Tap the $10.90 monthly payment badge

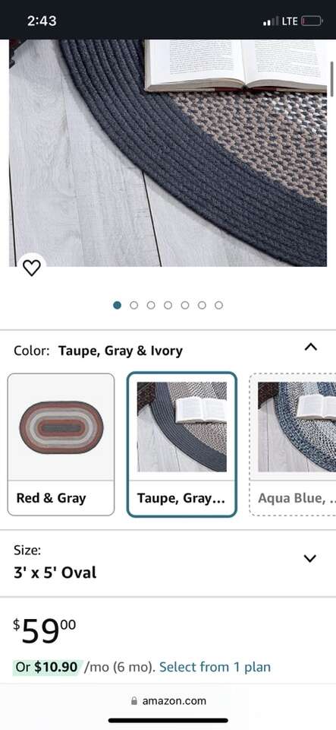click(x=48, y=667)
